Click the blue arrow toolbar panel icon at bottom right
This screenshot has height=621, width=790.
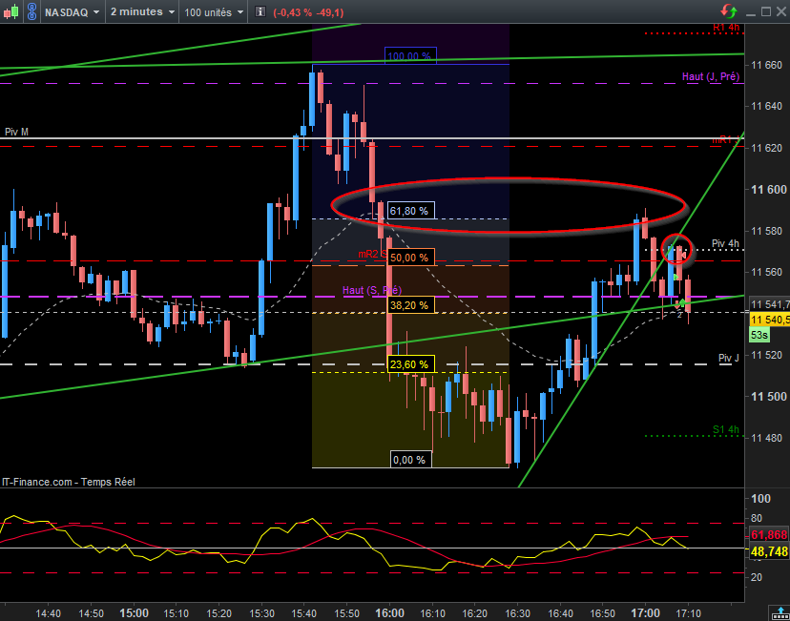click(x=780, y=613)
